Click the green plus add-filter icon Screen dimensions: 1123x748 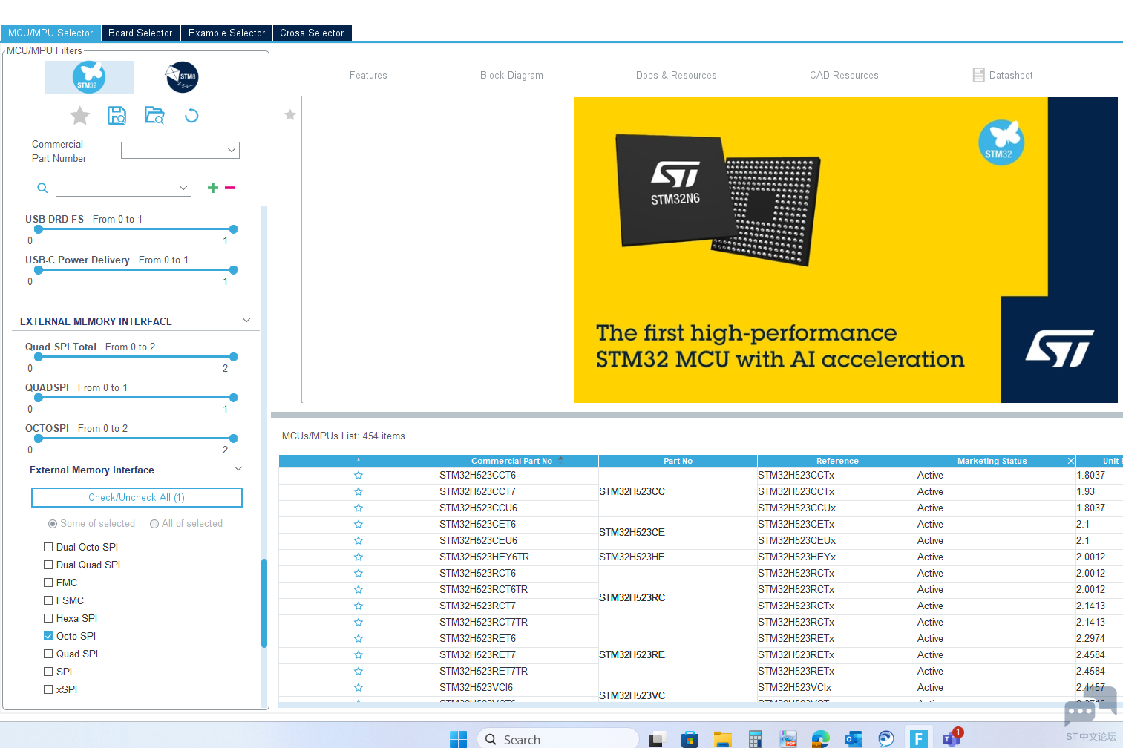click(x=213, y=188)
